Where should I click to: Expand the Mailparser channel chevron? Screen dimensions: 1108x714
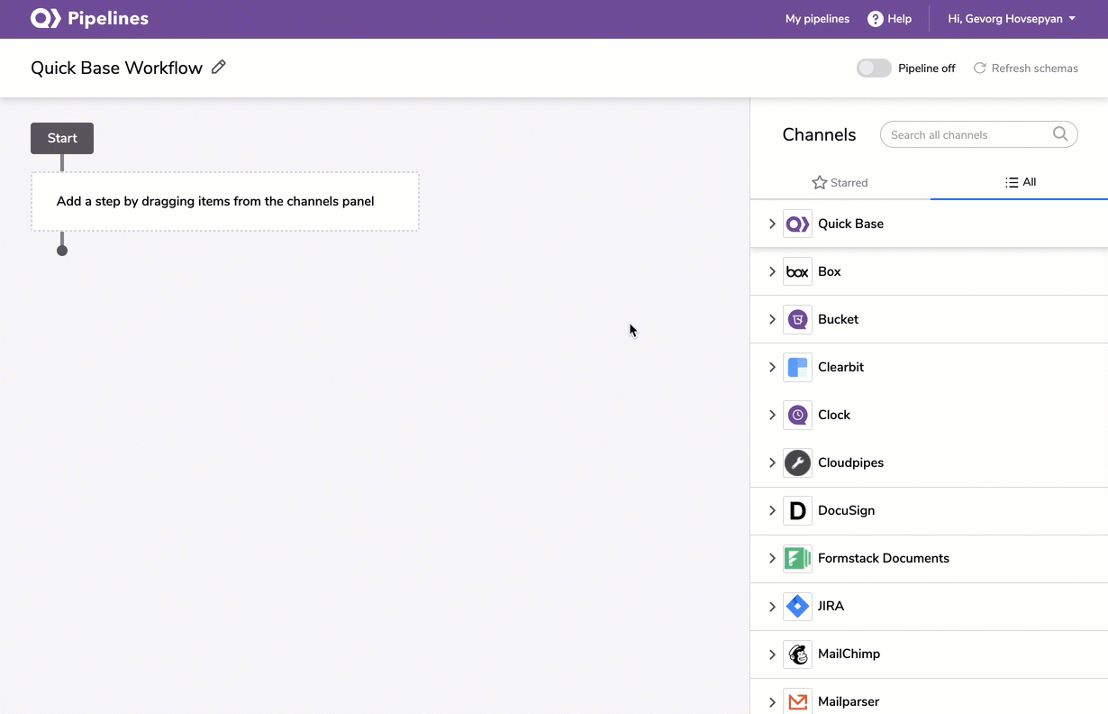(772, 701)
